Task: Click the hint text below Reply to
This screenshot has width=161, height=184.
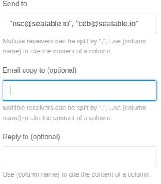Action: click(x=77, y=174)
